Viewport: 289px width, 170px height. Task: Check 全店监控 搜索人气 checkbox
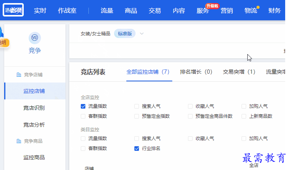(137, 106)
